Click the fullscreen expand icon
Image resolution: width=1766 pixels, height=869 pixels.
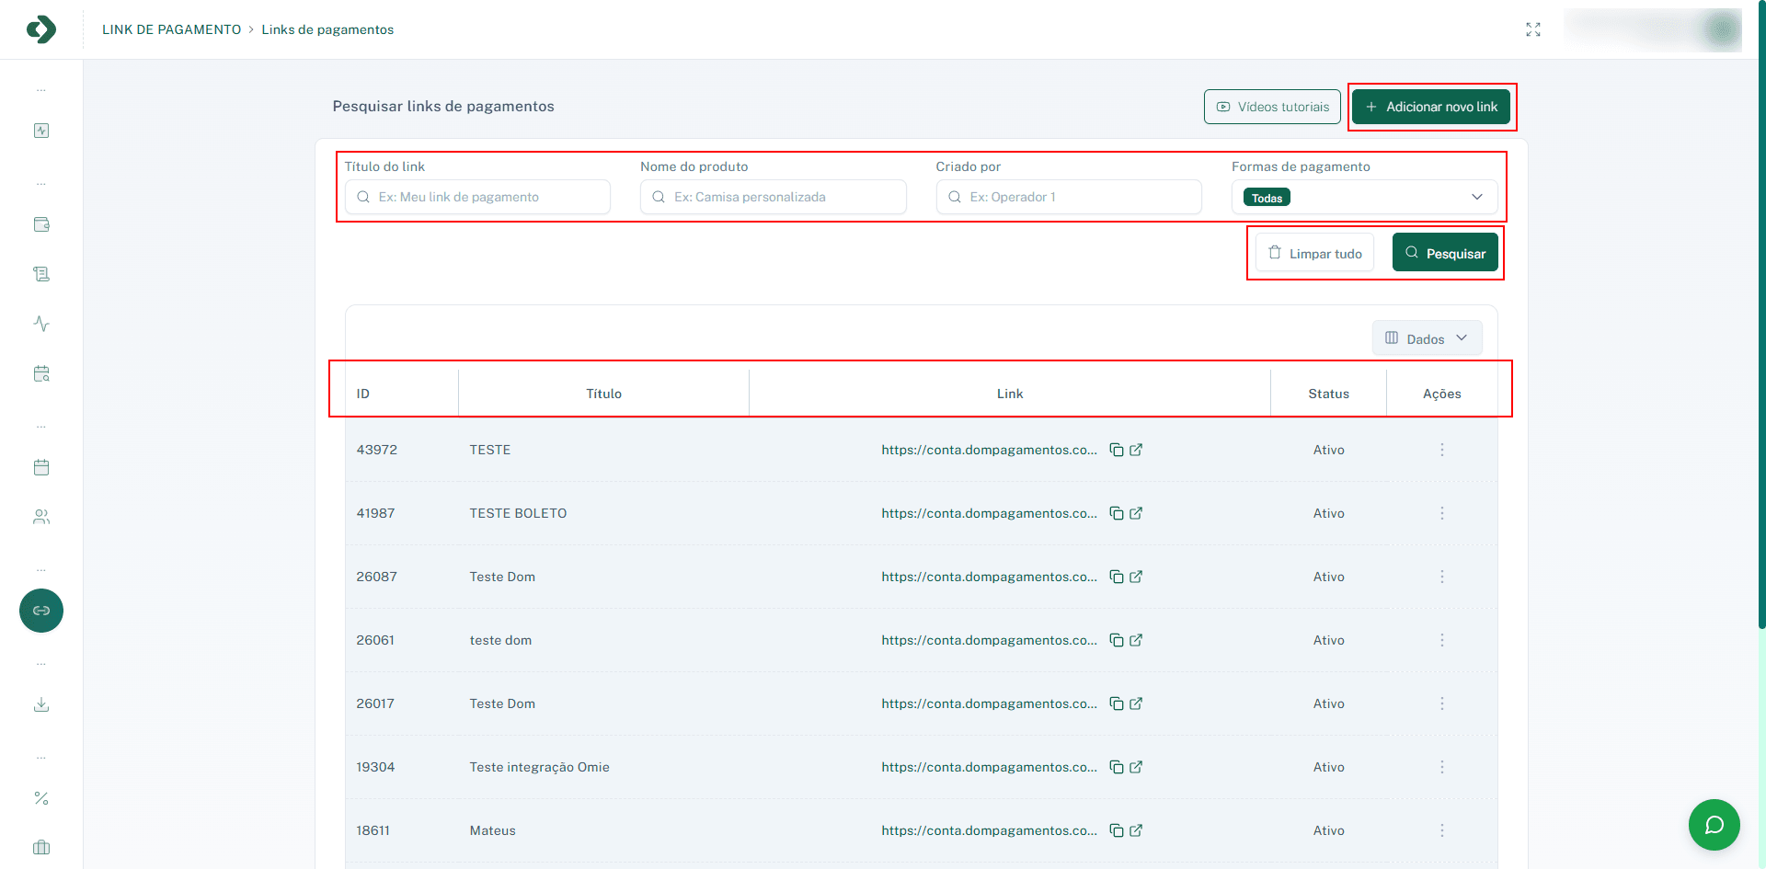pos(1532,29)
